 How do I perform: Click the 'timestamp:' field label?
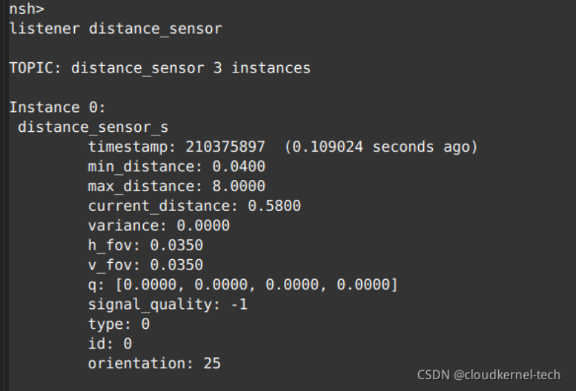pos(132,147)
